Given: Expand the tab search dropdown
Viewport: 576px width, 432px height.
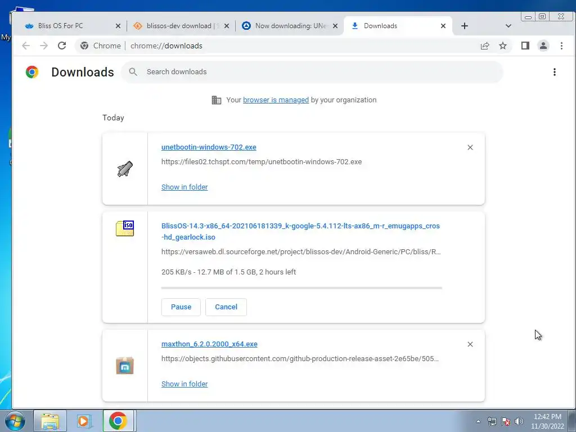Looking at the screenshot, I should pos(508,26).
